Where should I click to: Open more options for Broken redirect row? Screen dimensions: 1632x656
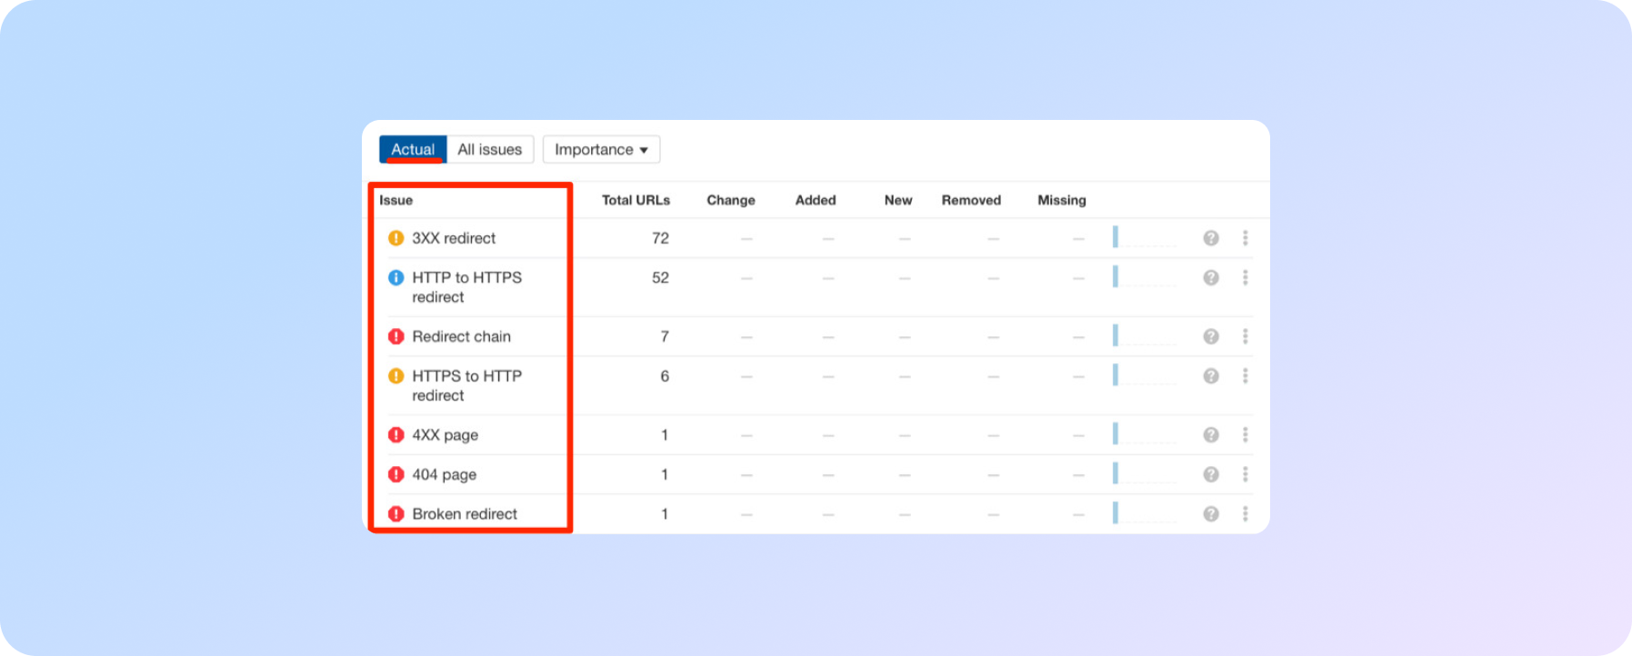pos(1246,513)
